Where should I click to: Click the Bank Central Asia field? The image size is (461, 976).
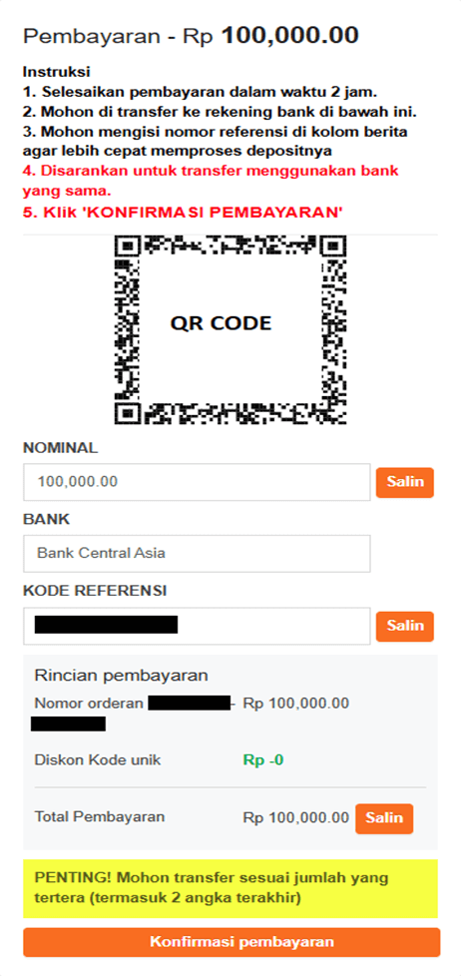tap(197, 553)
